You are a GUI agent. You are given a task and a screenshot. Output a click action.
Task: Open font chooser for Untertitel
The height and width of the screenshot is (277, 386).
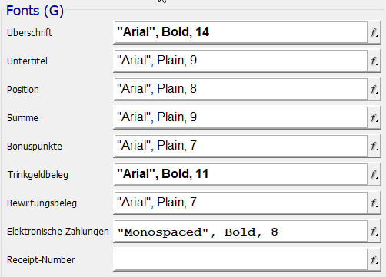click(374, 61)
